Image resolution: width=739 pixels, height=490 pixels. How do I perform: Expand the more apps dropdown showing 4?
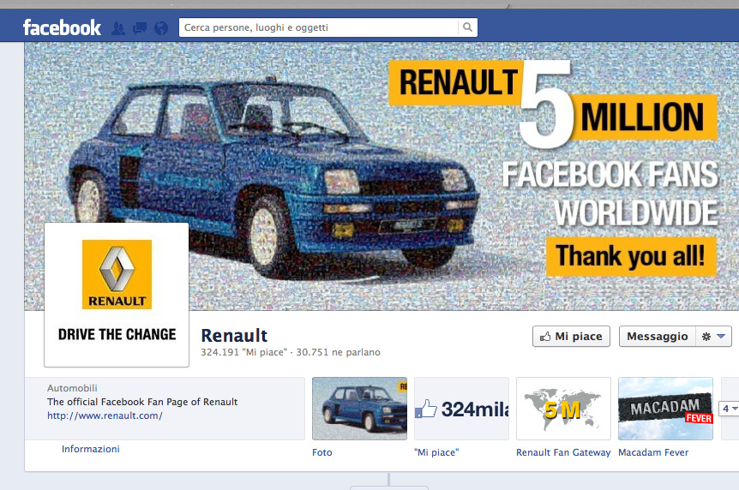click(x=729, y=409)
